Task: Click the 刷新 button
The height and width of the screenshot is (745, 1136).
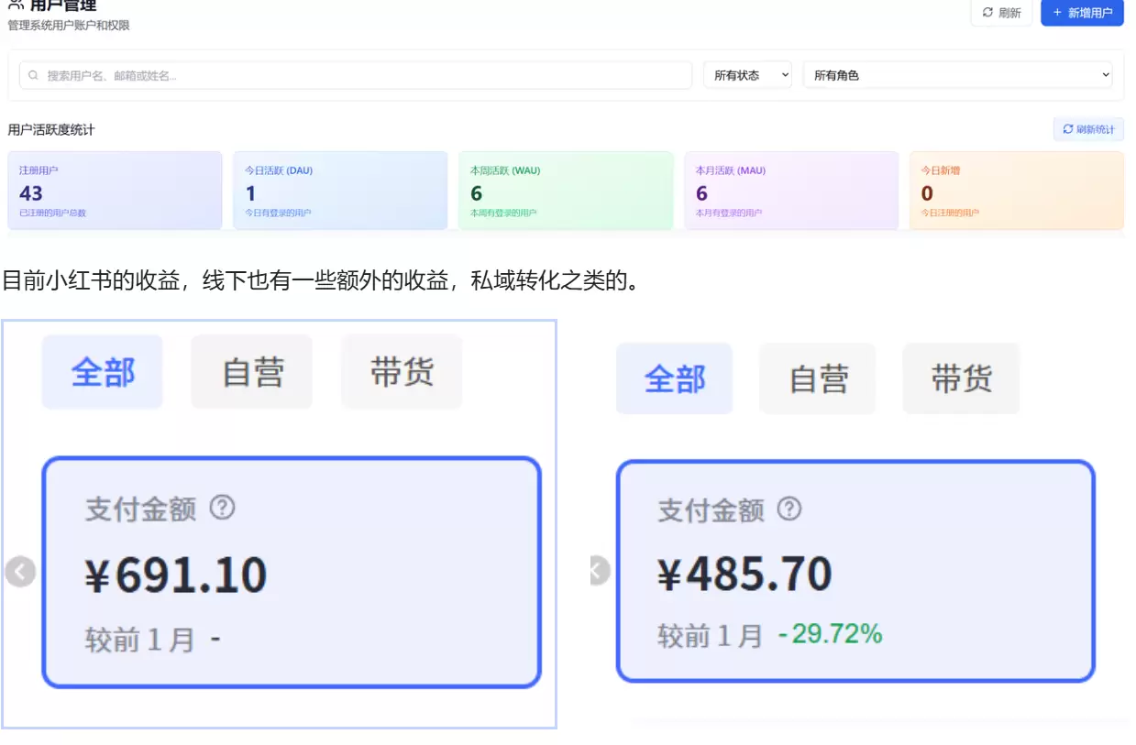Action: pyautogui.click(x=1001, y=13)
